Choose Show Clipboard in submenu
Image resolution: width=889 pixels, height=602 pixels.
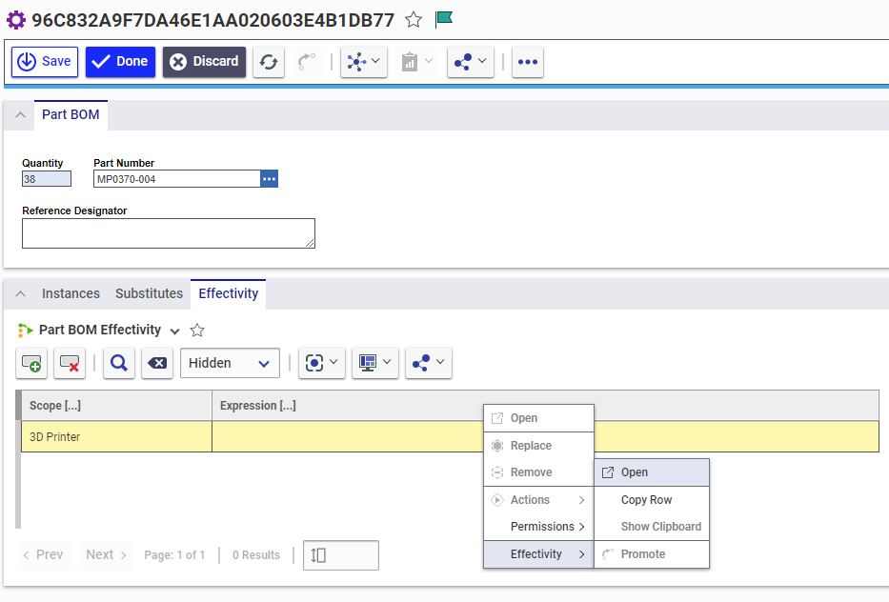coord(652,527)
